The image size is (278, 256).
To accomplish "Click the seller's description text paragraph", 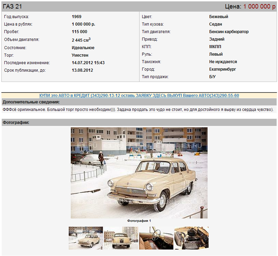I will pyautogui.click(x=138, y=110).
